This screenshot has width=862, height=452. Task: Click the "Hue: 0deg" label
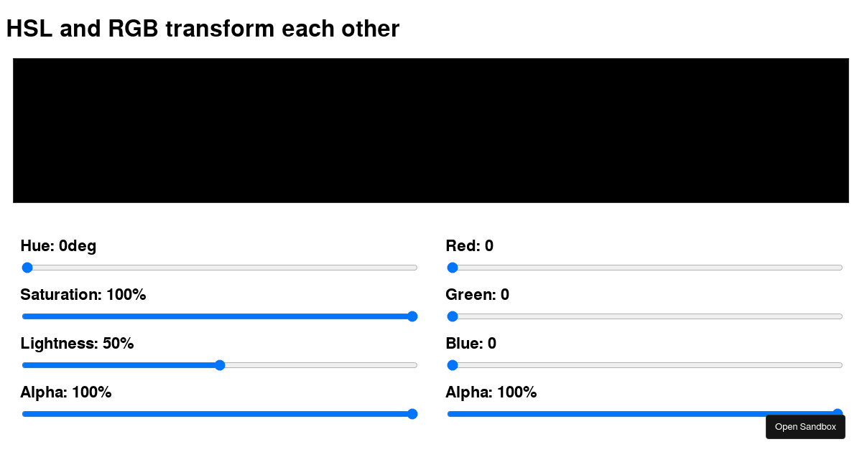click(x=58, y=246)
